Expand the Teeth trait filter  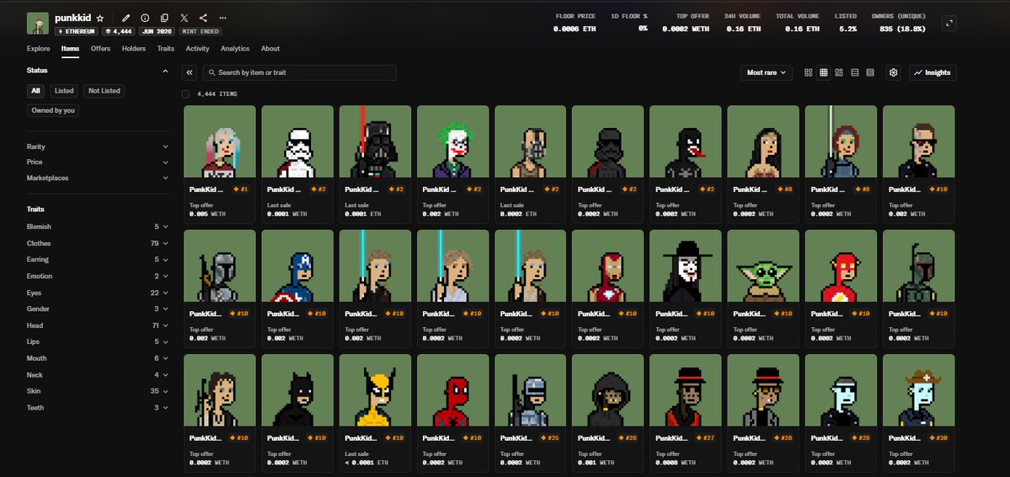click(x=98, y=407)
